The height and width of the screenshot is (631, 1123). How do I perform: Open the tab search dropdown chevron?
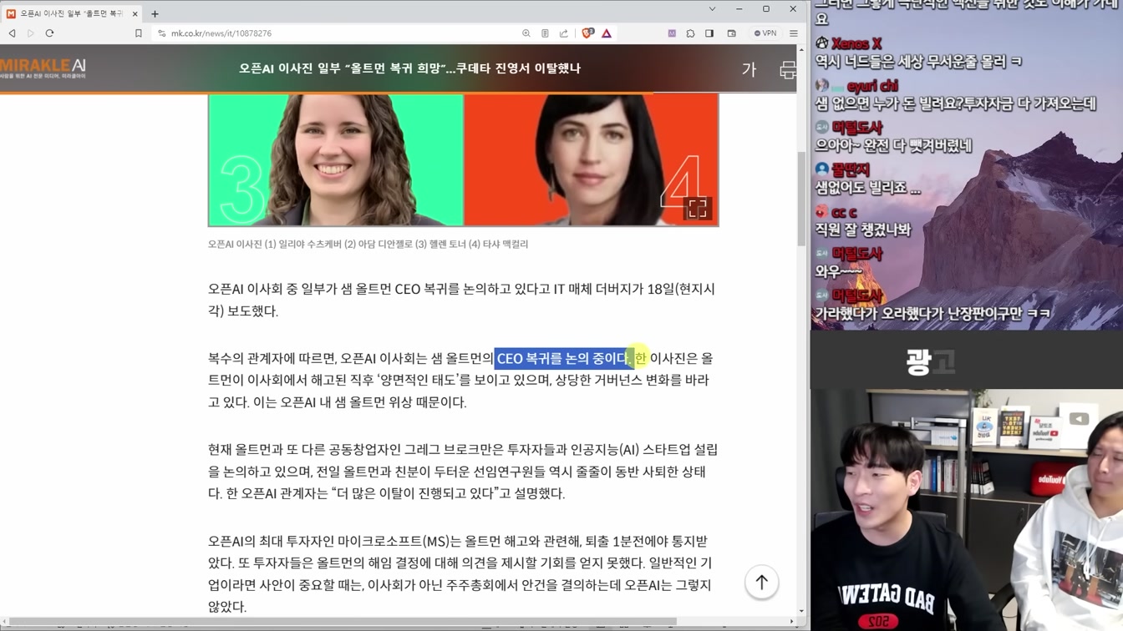point(712,9)
